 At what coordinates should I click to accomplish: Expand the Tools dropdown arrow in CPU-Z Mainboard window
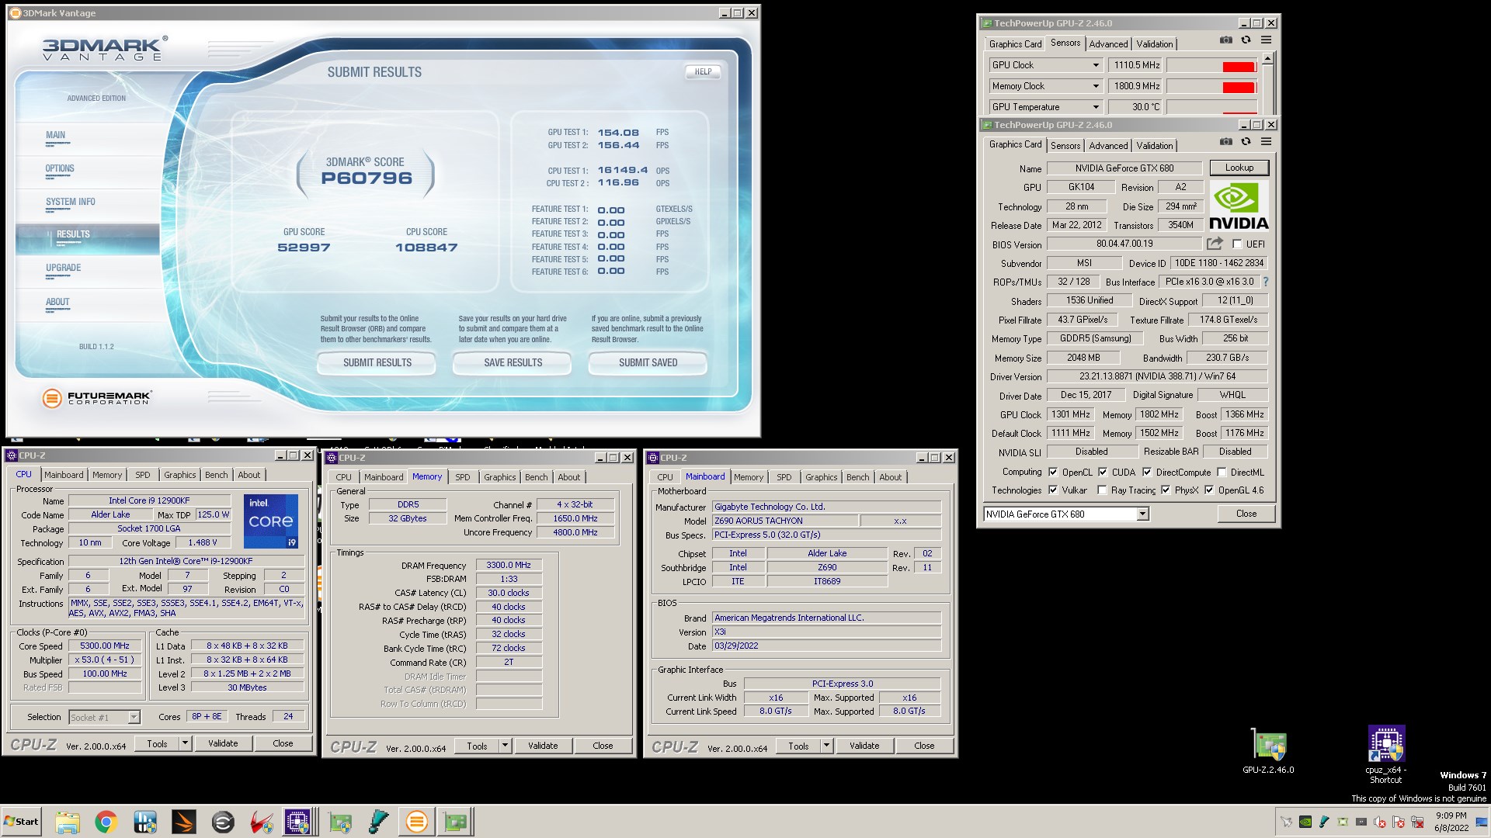click(x=826, y=746)
